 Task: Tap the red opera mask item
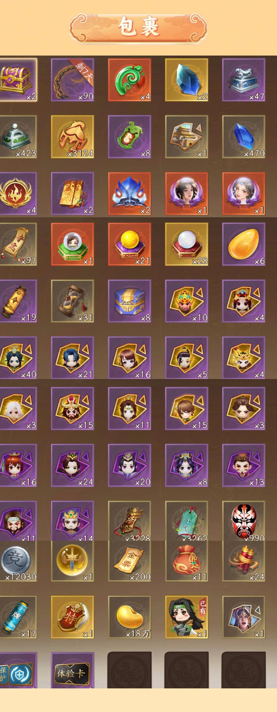244,521
